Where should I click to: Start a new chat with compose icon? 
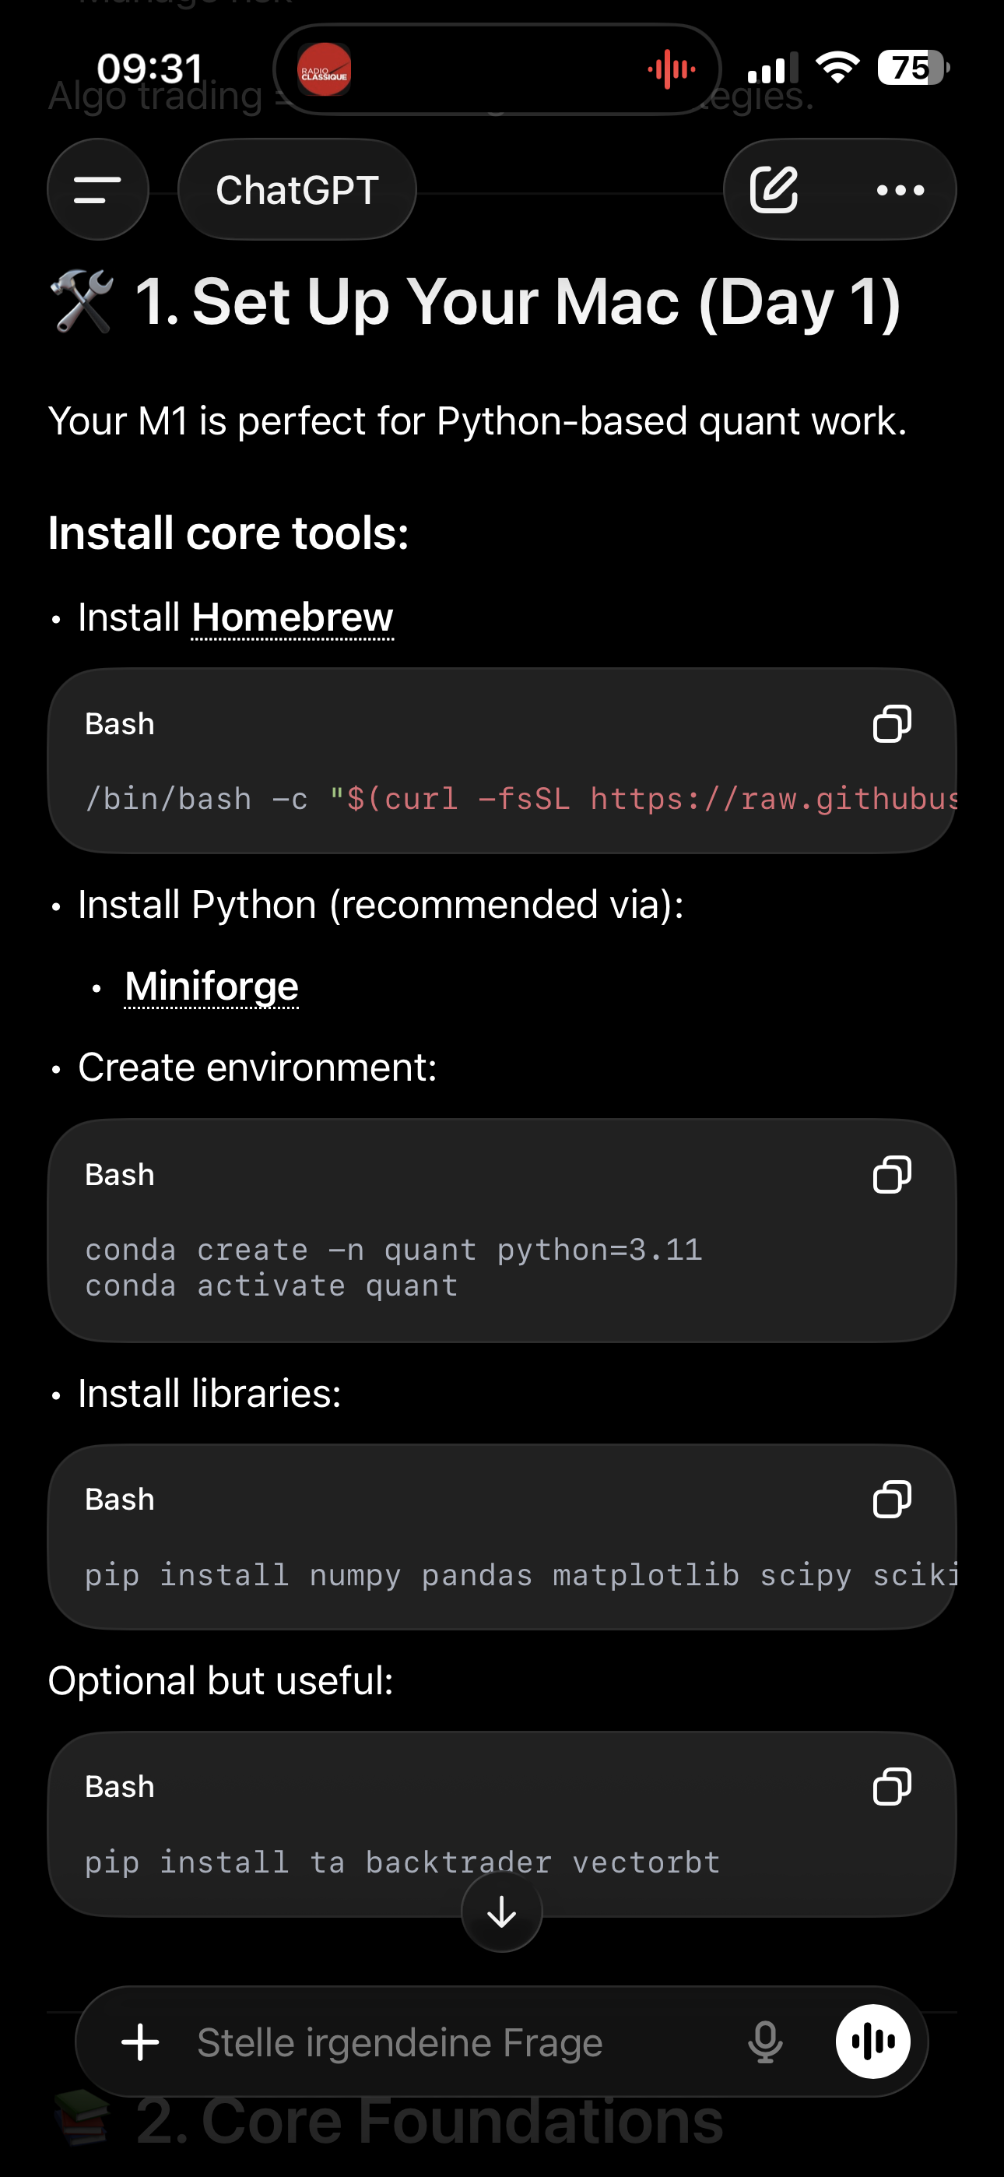(x=774, y=189)
